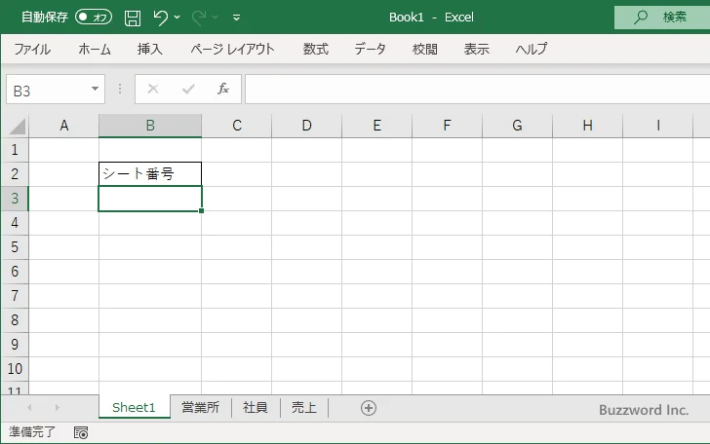Open the 校閲 ribbon tab
The height and width of the screenshot is (444, 710).
(x=425, y=49)
